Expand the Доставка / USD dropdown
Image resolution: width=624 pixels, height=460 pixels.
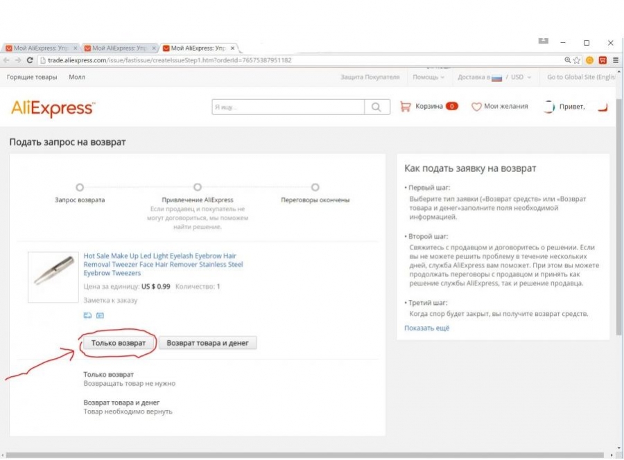[x=494, y=77]
